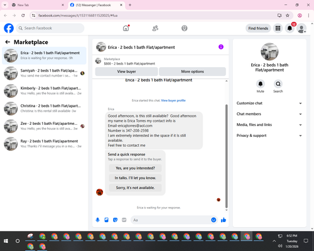Screen dimensions: 314x251
Task: Open Notifications bell with 12 badge
Action: tap(290, 28)
